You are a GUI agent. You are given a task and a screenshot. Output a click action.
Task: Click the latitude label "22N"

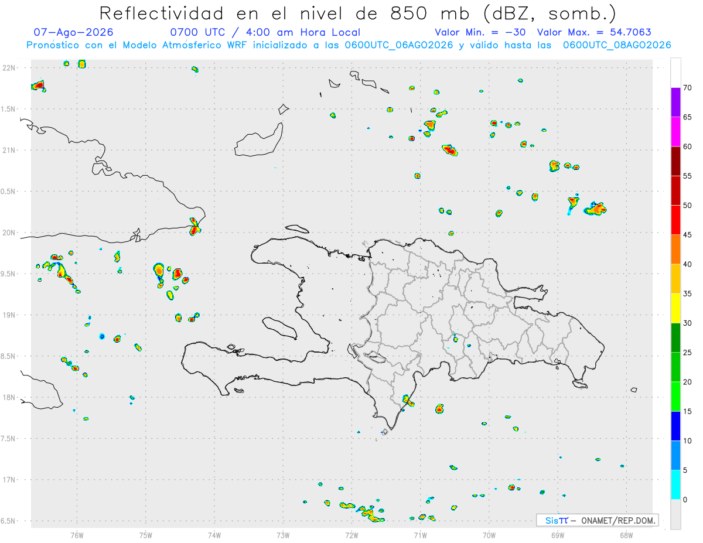(9, 67)
